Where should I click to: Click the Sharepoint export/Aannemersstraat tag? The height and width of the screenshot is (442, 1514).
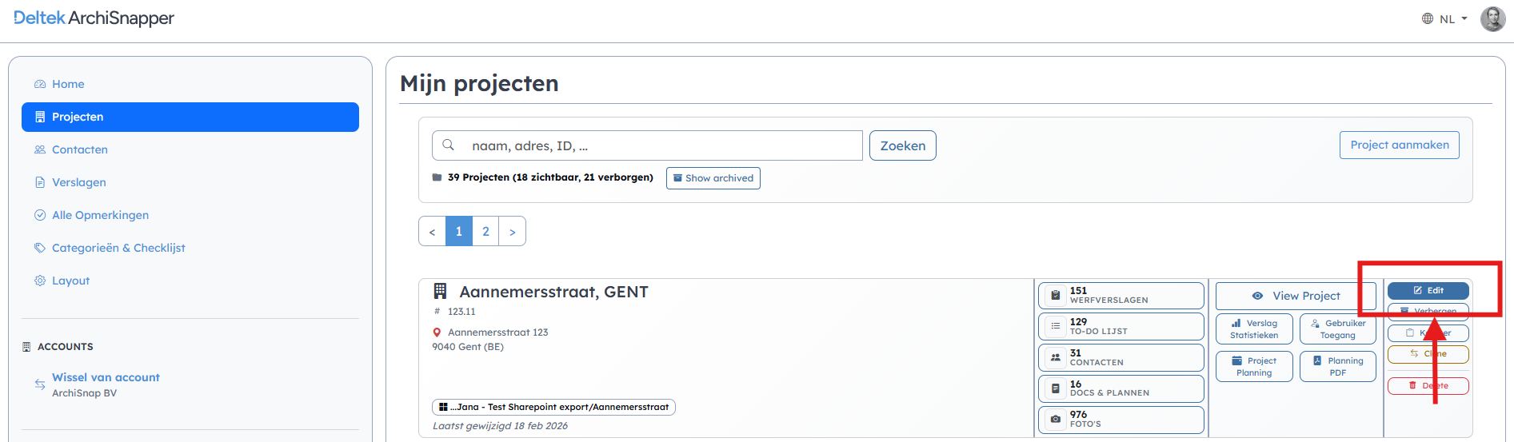pyautogui.click(x=553, y=407)
